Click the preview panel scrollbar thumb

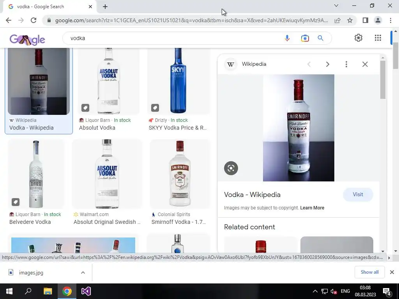click(x=383, y=79)
